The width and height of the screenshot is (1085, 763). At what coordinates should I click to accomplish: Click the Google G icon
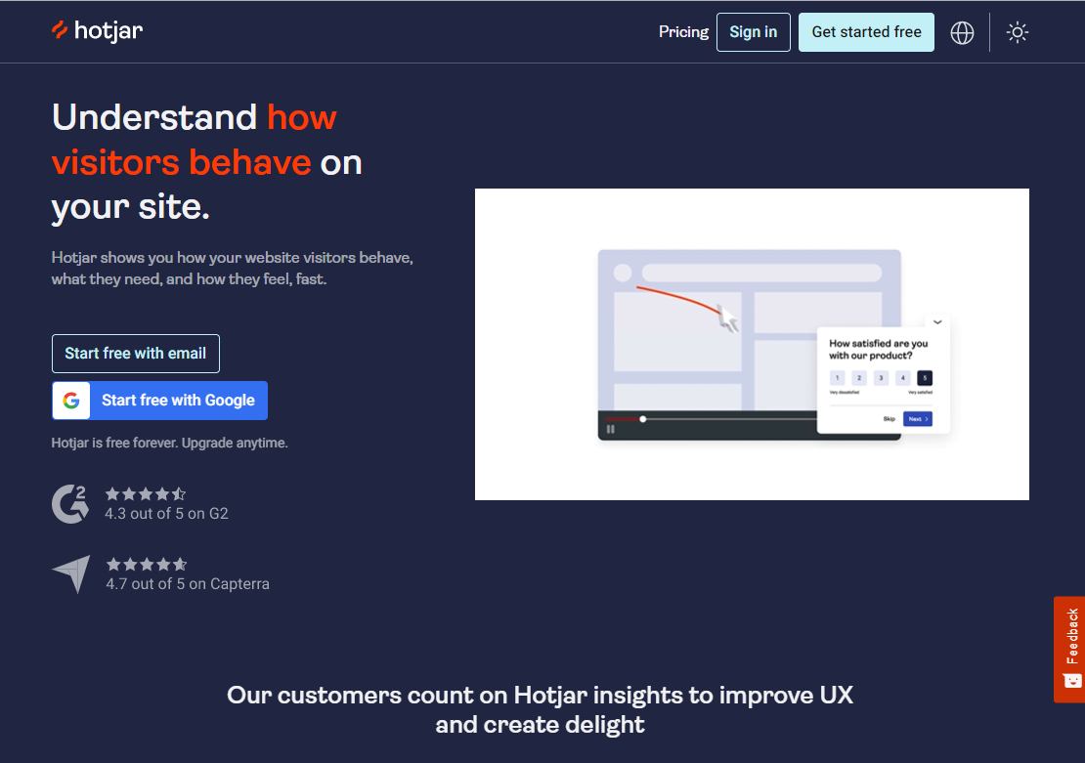point(71,401)
